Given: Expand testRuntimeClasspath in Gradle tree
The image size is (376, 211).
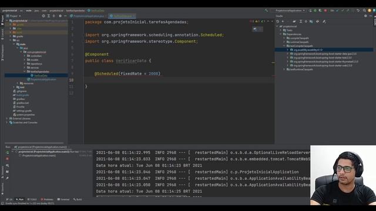Looking at the screenshot, I should [x=284, y=69].
